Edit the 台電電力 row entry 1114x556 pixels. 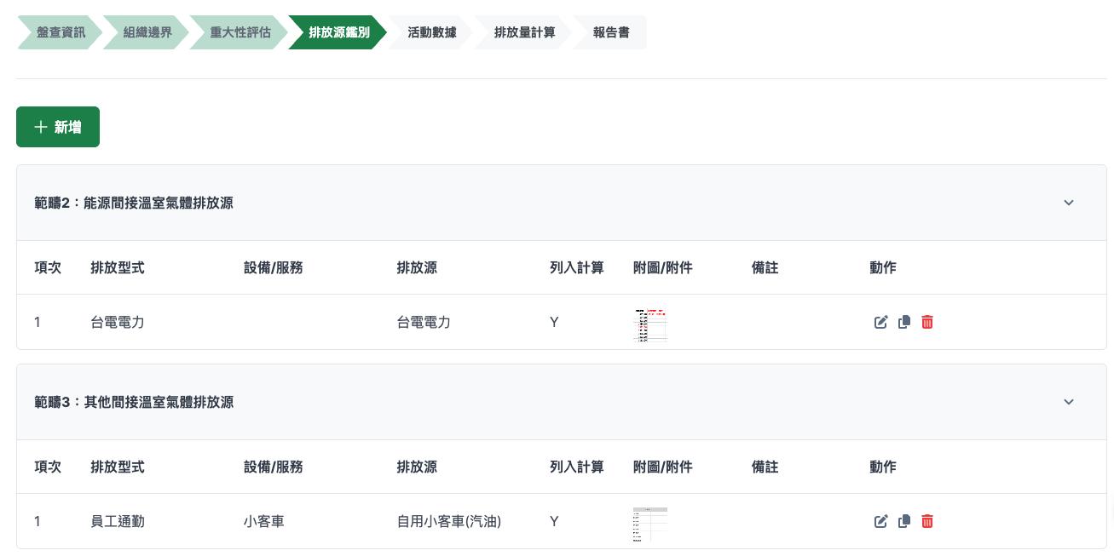click(881, 322)
